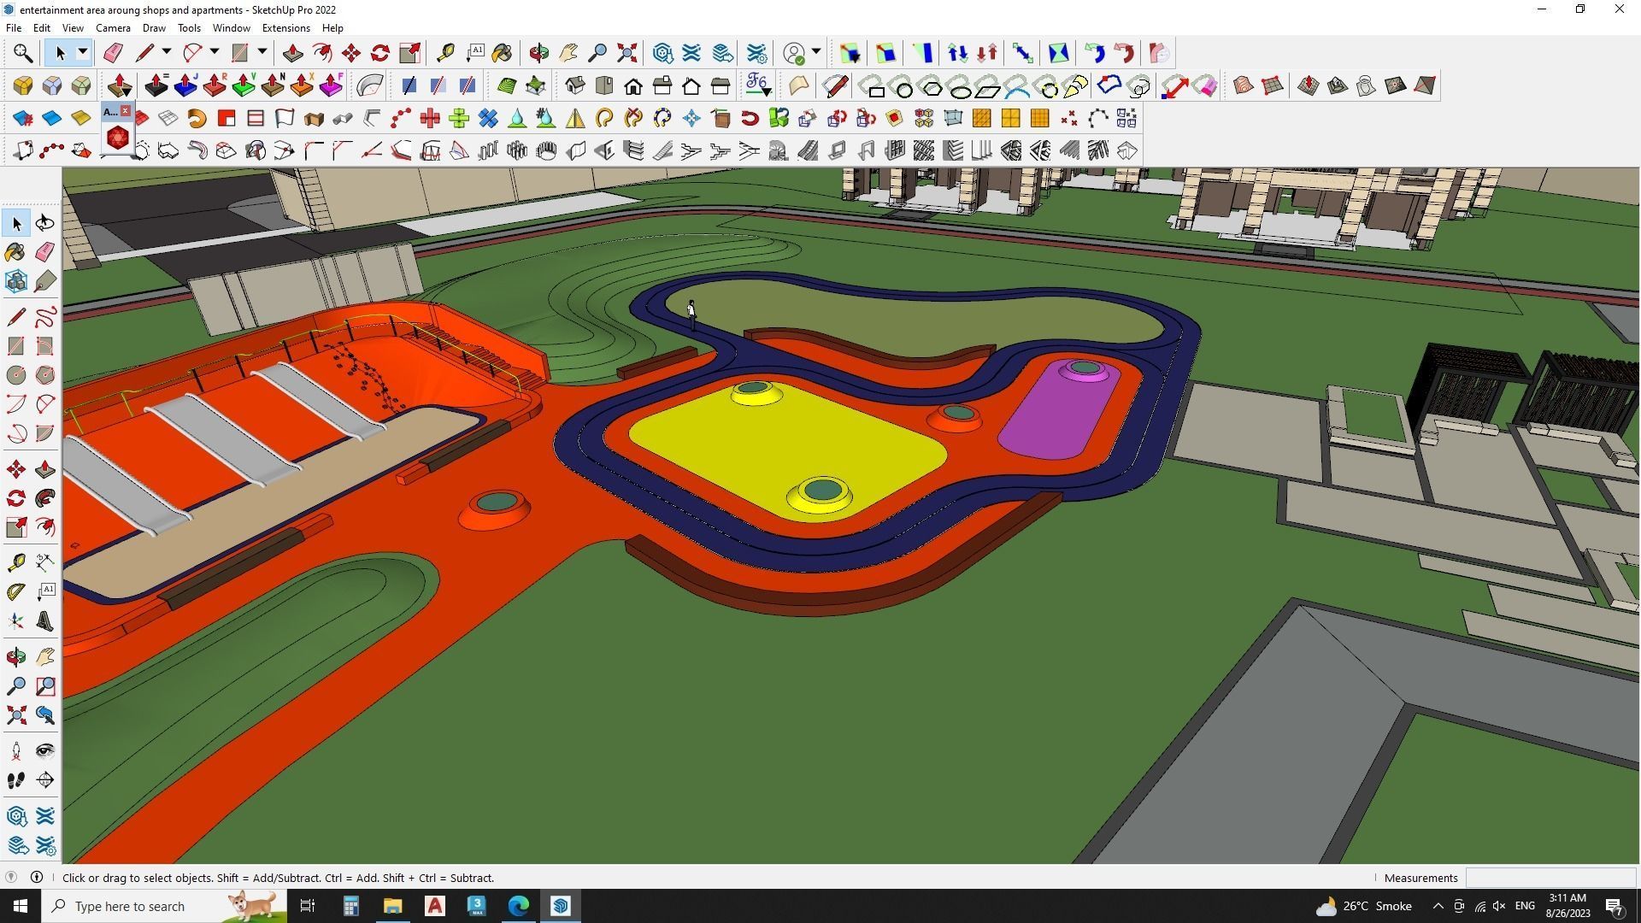
Task: Choose the Push/Pull tool in top toolbar
Action: [293, 53]
